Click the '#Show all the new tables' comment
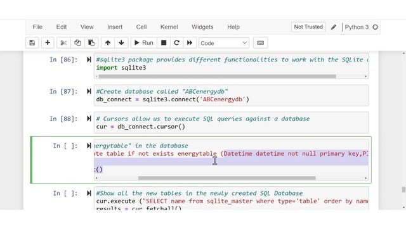Viewport: 406px width, 228px height. tap(199, 193)
